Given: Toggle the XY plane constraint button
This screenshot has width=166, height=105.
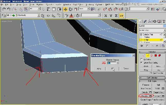Looking at the screenshot, I should [122, 16].
